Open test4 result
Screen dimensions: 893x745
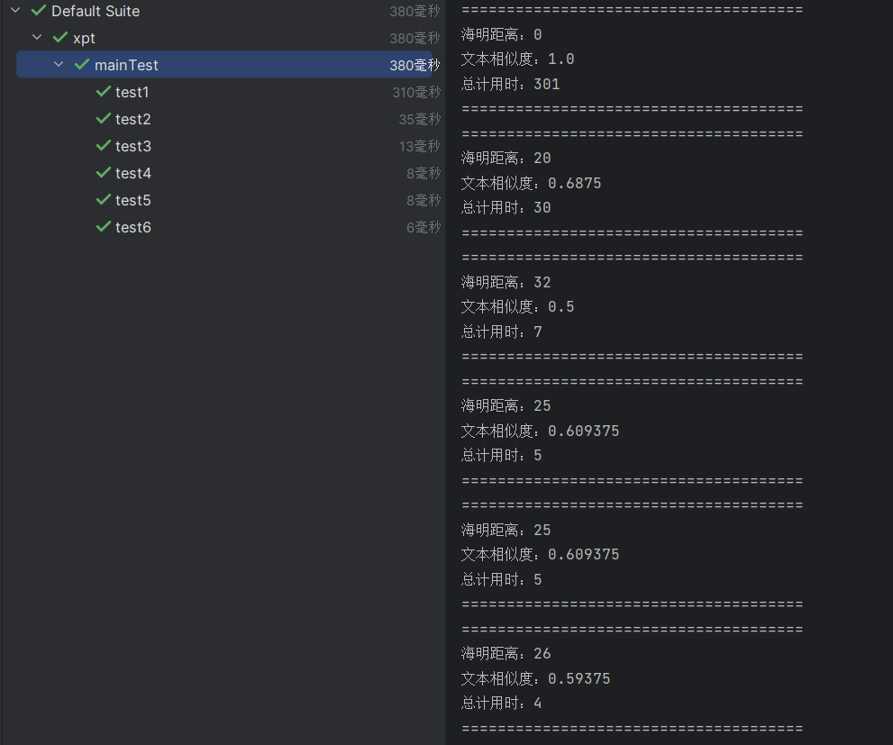click(x=132, y=173)
